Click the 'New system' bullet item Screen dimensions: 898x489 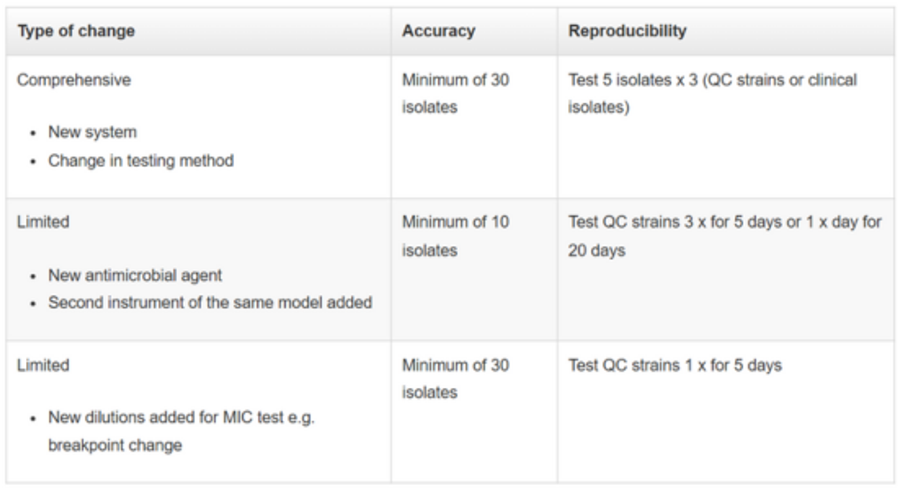pyautogui.click(x=92, y=132)
